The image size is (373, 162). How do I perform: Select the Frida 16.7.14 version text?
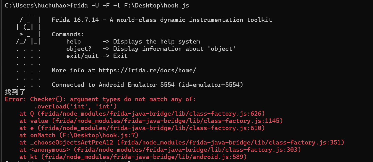pos(75,20)
